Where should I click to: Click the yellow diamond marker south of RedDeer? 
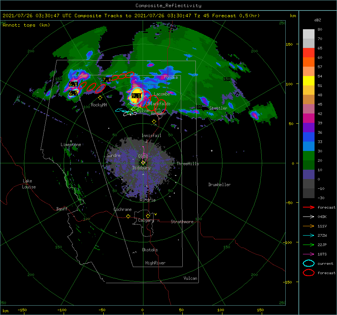tap(154, 122)
